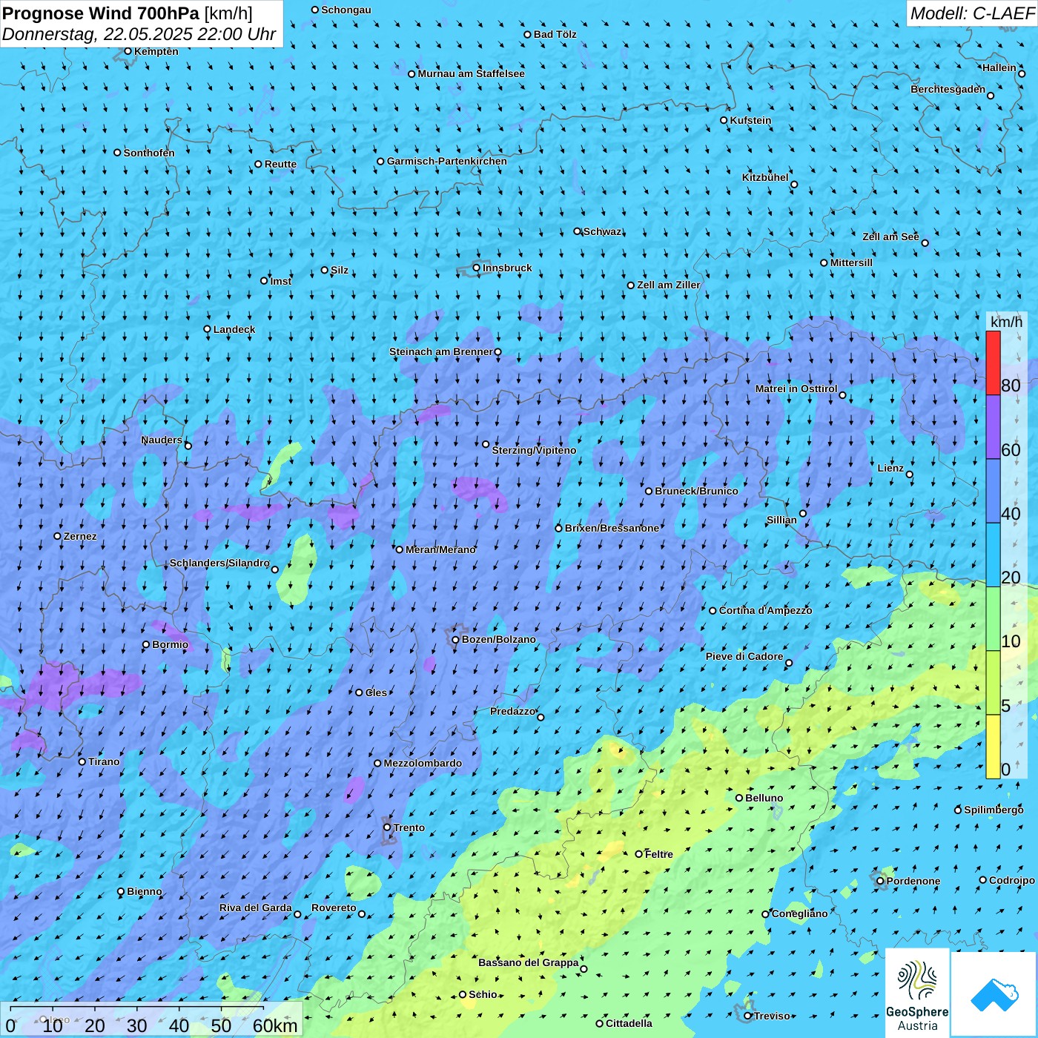Click the Pordenone city marker
This screenshot has height=1038, width=1038.
point(881,881)
